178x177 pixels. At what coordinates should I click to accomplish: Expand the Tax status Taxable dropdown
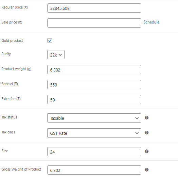click(x=94, y=118)
